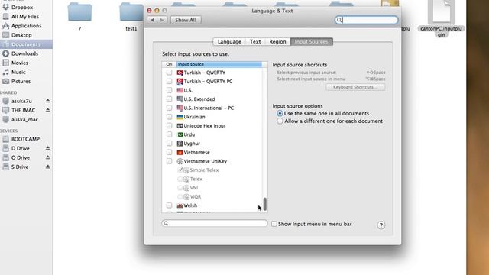Enable U.S. International – PC checkbox
This screenshot has width=489, height=275.
click(x=169, y=108)
